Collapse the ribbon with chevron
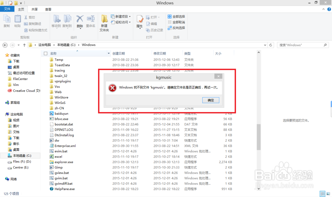Image resolution: width=332 pixels, height=197 pixels. tap(323, 9)
